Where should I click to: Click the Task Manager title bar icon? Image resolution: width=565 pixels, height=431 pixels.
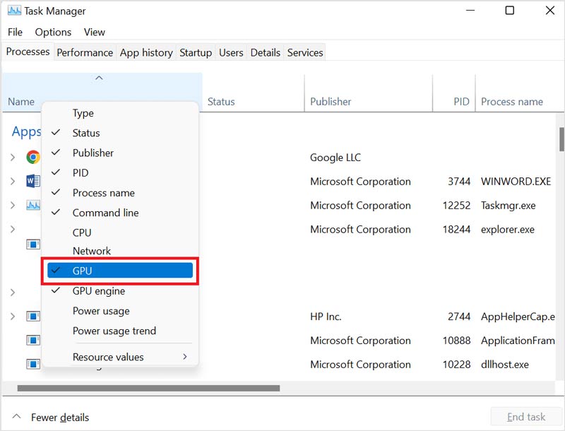pyautogui.click(x=13, y=11)
